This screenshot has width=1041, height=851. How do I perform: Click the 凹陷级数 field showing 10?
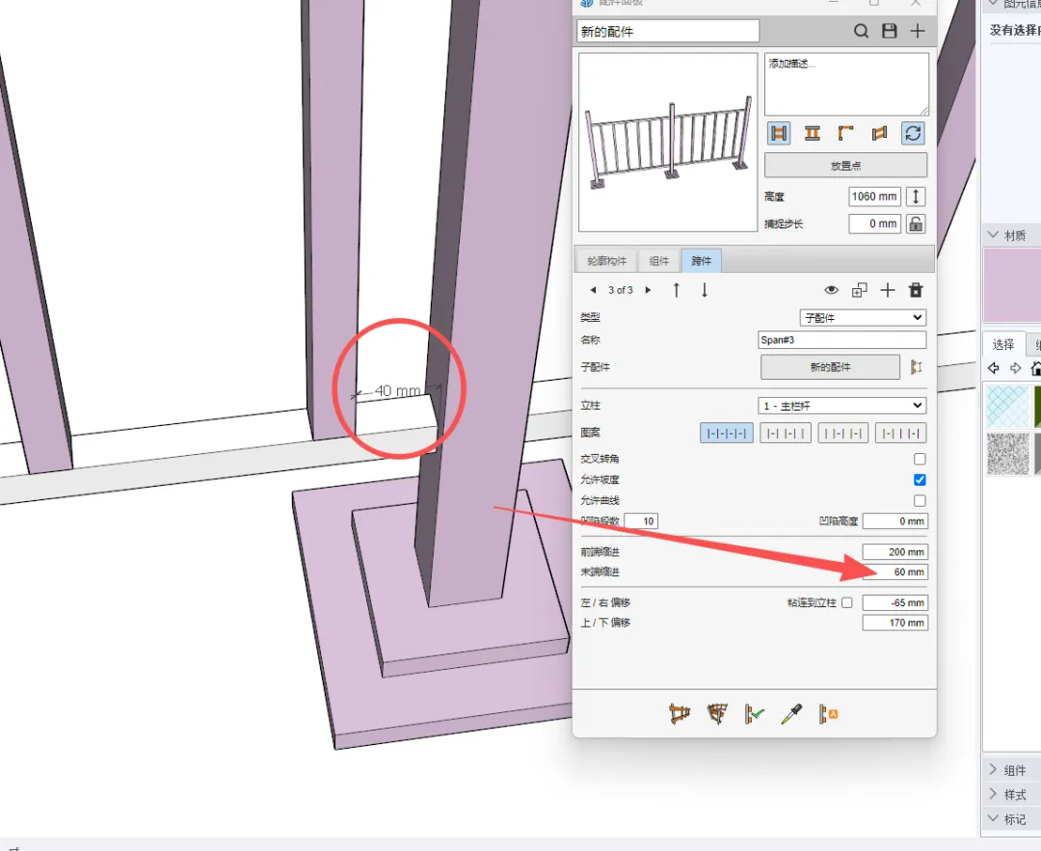(x=641, y=521)
